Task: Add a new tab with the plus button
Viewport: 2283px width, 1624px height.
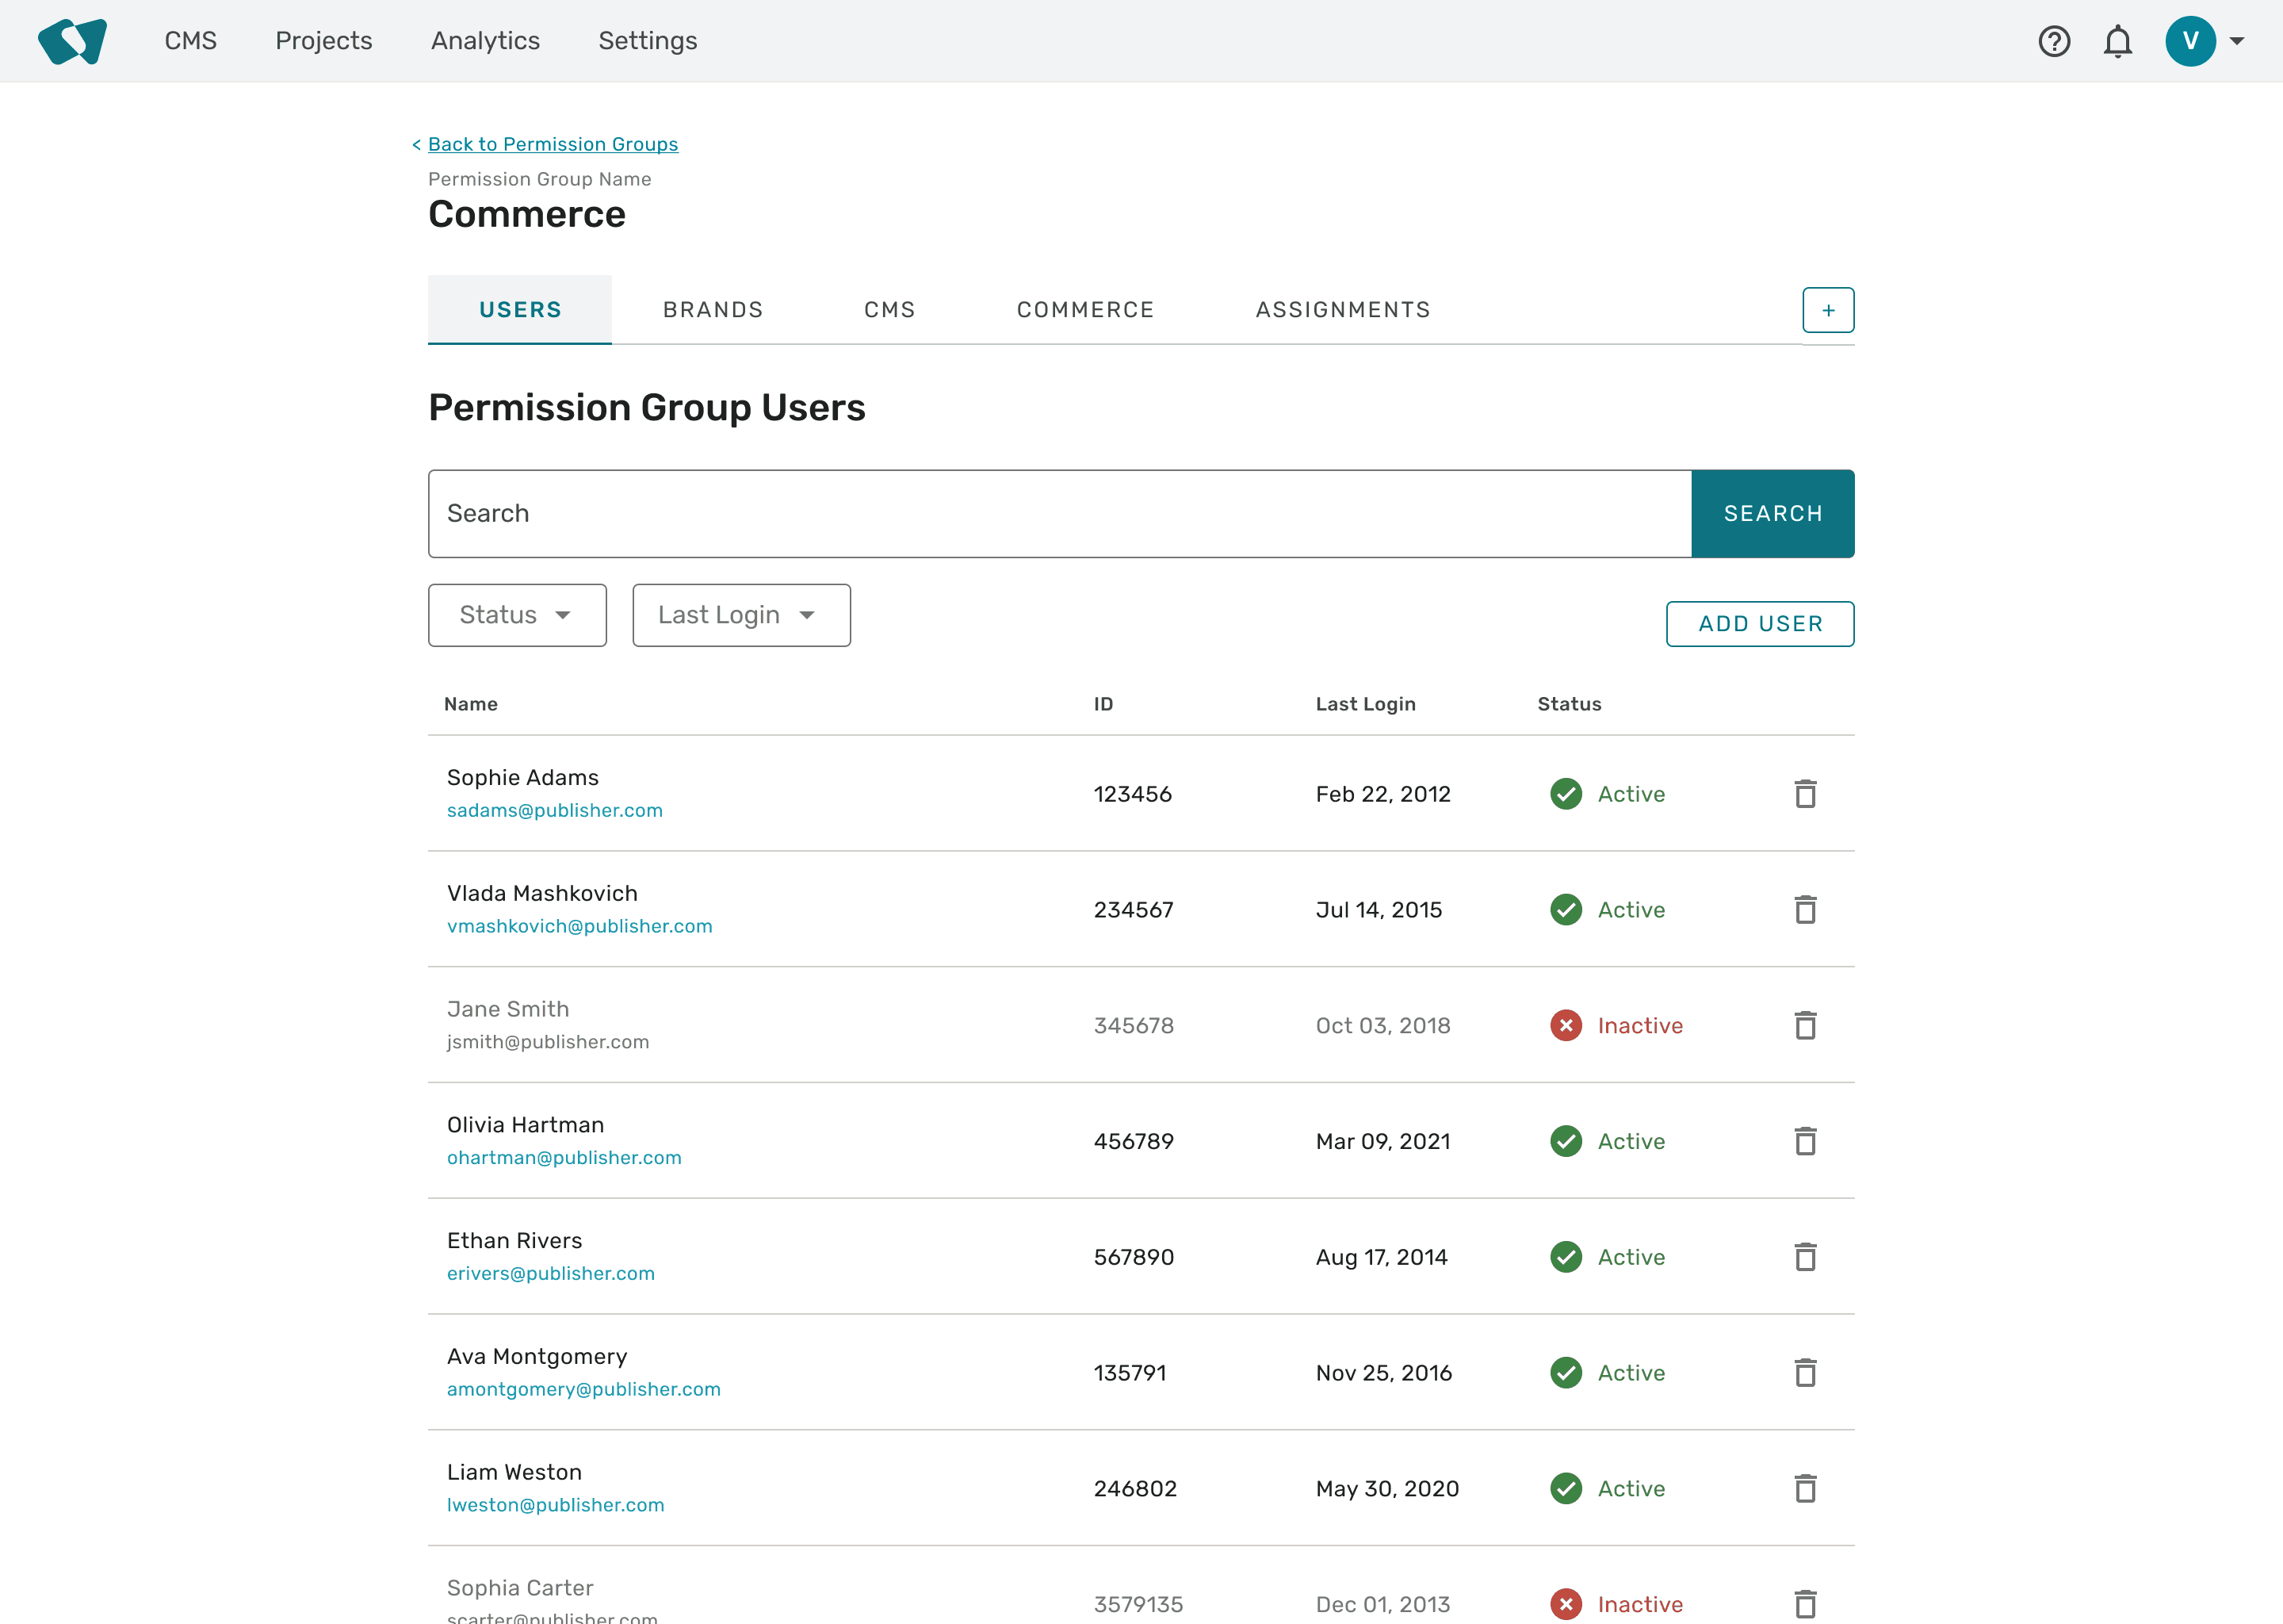Action: pos(1828,310)
